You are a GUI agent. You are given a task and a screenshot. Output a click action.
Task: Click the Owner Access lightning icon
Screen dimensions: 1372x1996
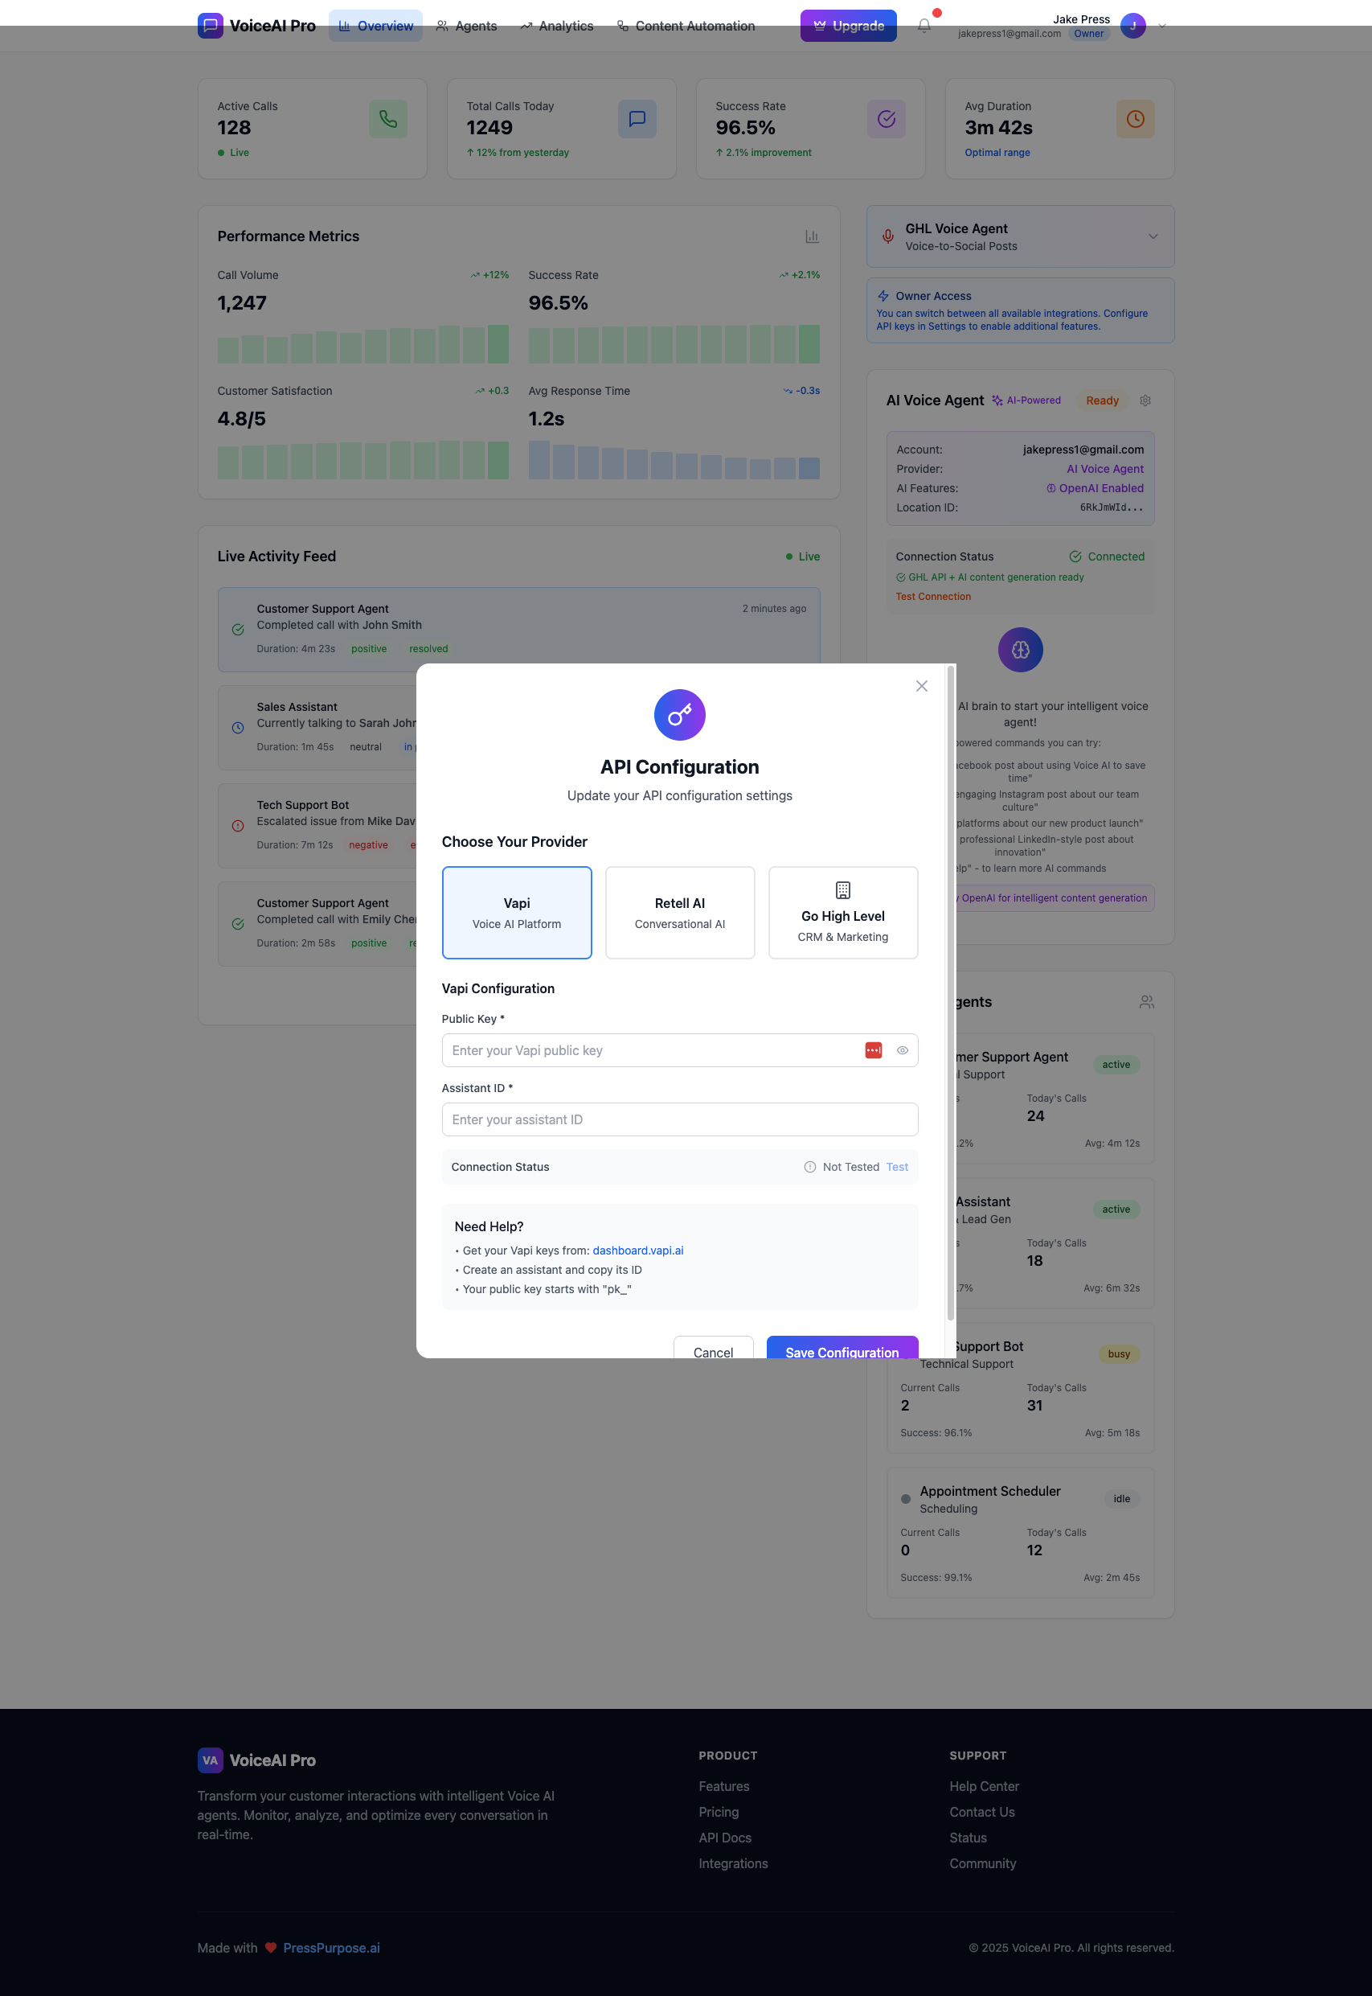click(x=883, y=296)
